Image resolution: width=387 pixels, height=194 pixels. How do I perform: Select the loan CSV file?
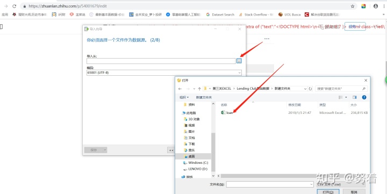pyautogui.click(x=227, y=112)
